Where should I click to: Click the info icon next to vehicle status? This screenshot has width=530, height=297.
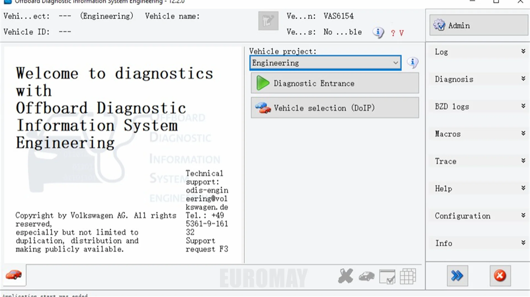[378, 32]
